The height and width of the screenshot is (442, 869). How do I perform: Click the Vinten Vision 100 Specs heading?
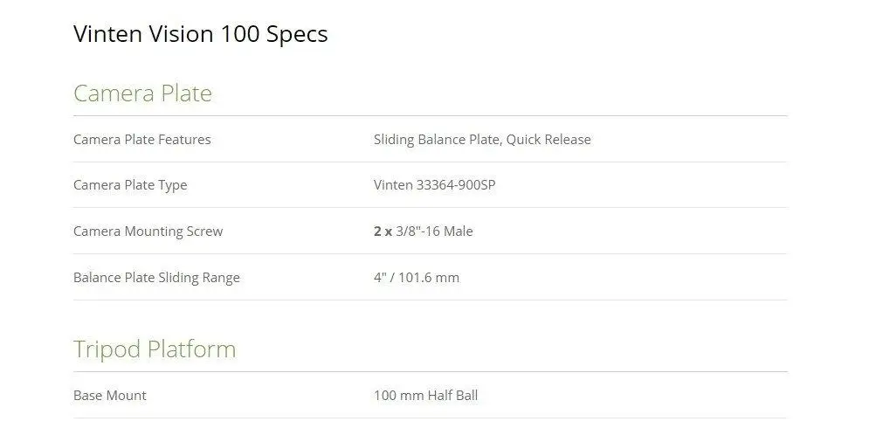click(201, 34)
